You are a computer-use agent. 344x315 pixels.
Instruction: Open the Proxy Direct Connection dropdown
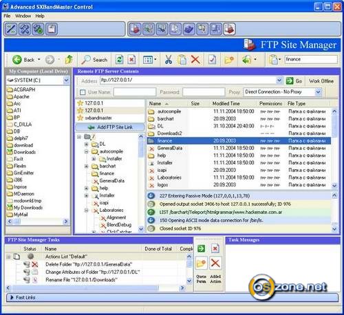[x=318, y=92]
